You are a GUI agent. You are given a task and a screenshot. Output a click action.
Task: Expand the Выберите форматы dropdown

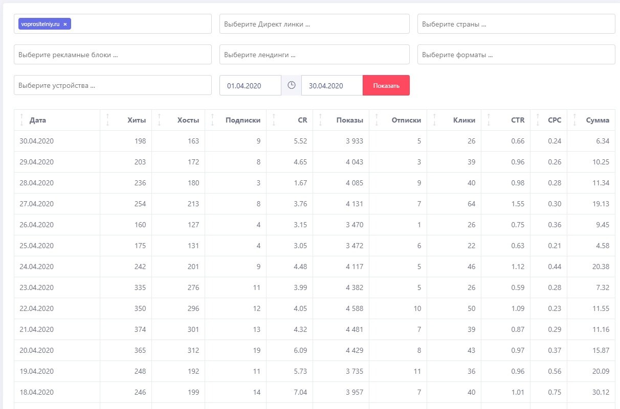click(516, 55)
